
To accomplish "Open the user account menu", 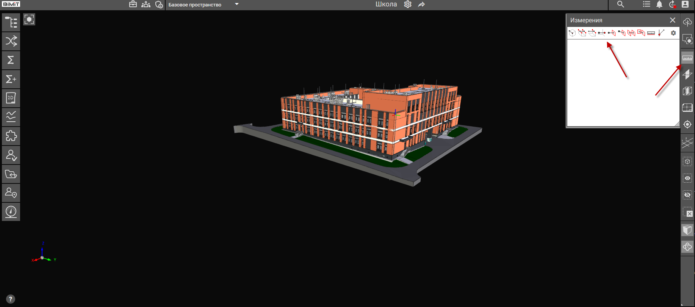I will (685, 5).
